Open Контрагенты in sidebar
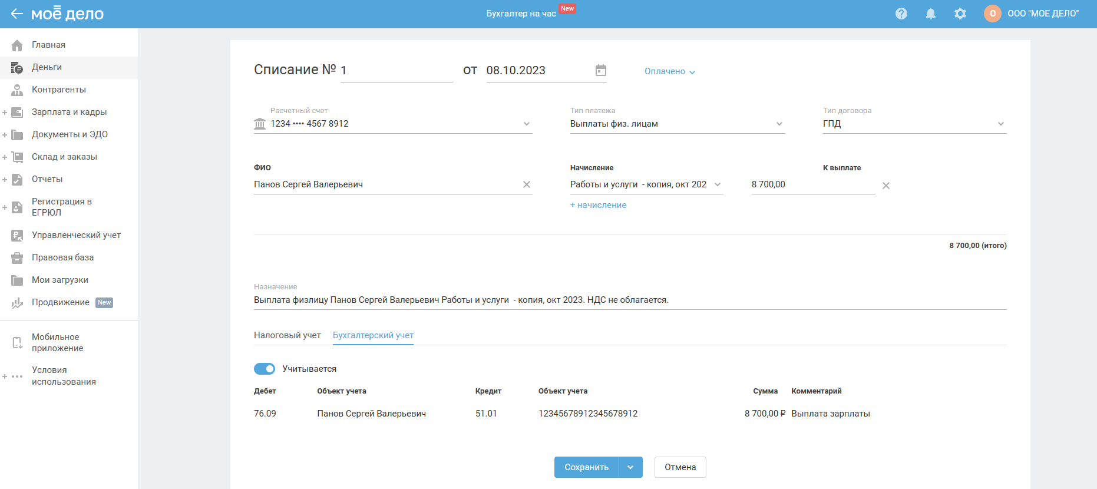Viewport: 1097px width, 489px height. (59, 90)
